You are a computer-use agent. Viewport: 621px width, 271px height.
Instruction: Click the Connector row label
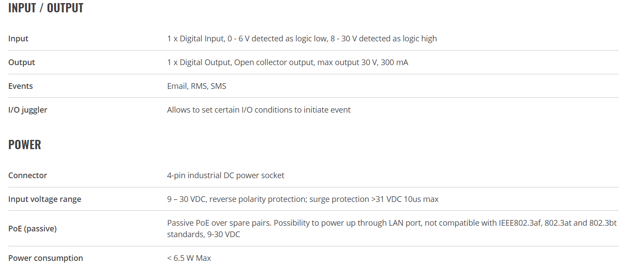point(28,176)
